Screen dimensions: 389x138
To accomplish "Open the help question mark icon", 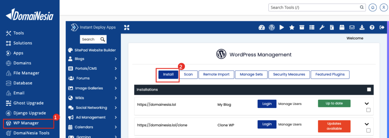I will pos(372,28).
